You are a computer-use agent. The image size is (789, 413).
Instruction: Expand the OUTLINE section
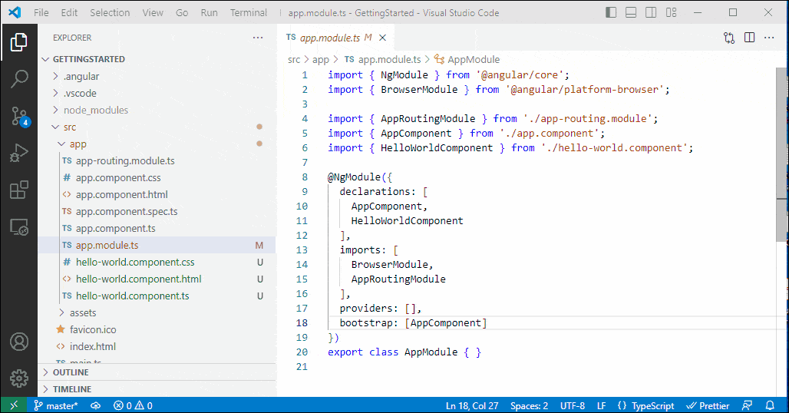[71, 372]
